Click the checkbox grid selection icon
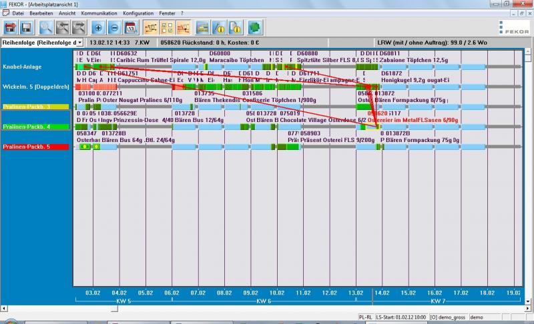The width and height of the screenshot is (534, 324). point(167,27)
